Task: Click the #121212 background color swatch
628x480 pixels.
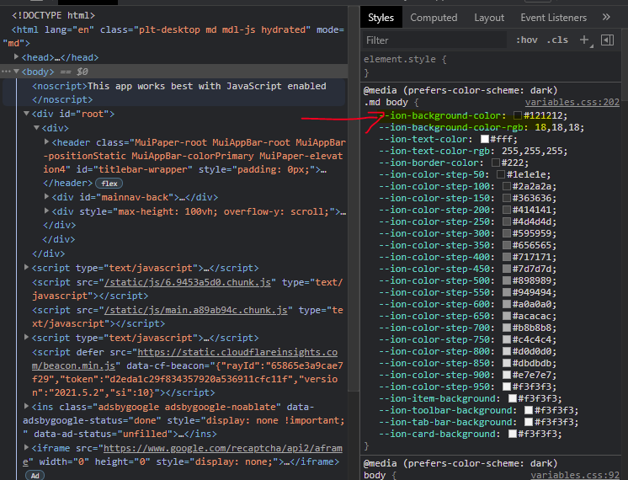Action: coord(518,116)
